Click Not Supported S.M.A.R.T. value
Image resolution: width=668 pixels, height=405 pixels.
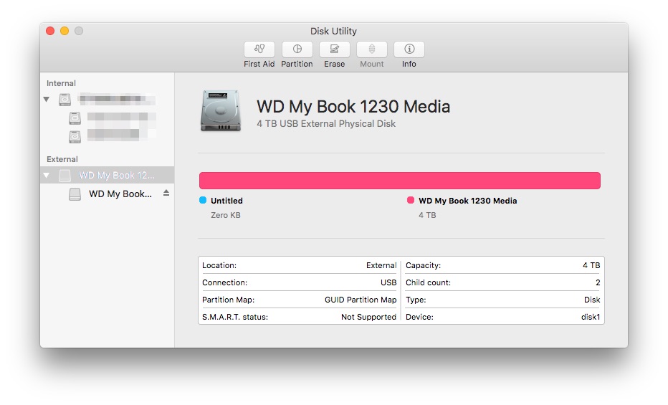click(x=368, y=317)
